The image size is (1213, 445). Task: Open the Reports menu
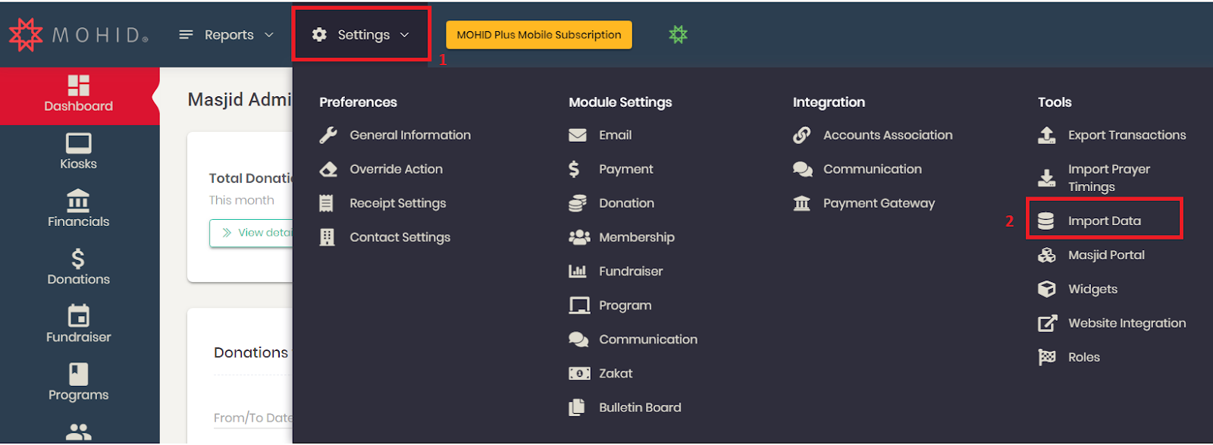tap(226, 35)
